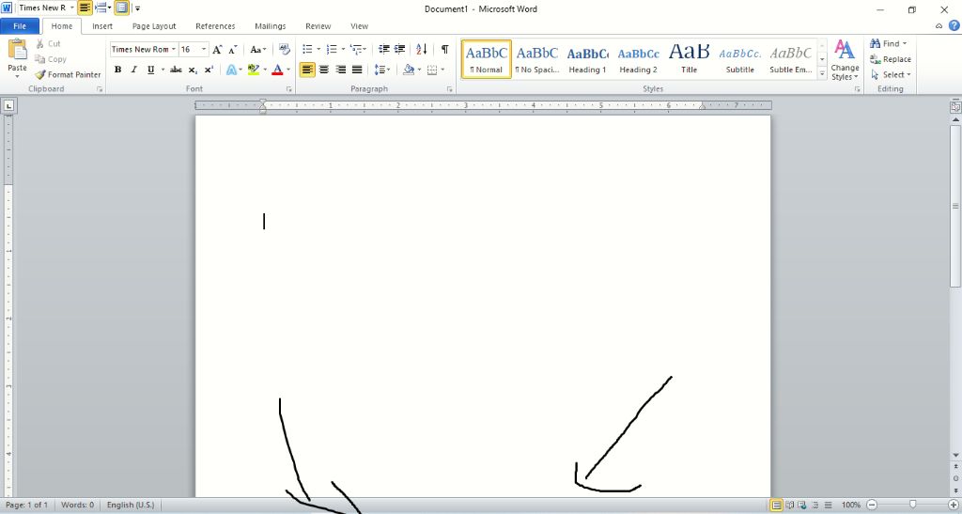Click the Paste clipboard icon
This screenshot has width=962, height=514.
[x=17, y=49]
